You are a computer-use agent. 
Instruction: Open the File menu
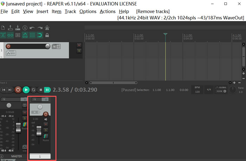(x=4, y=12)
